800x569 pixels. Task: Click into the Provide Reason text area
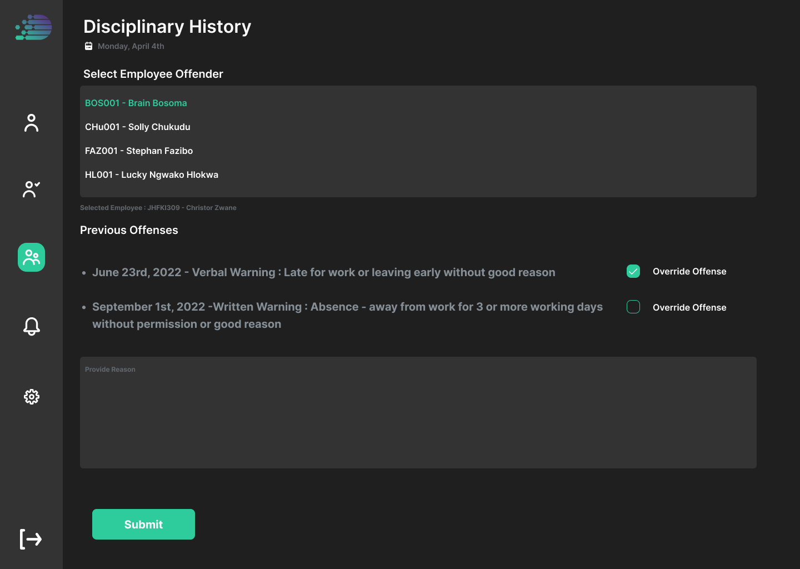[418, 412]
